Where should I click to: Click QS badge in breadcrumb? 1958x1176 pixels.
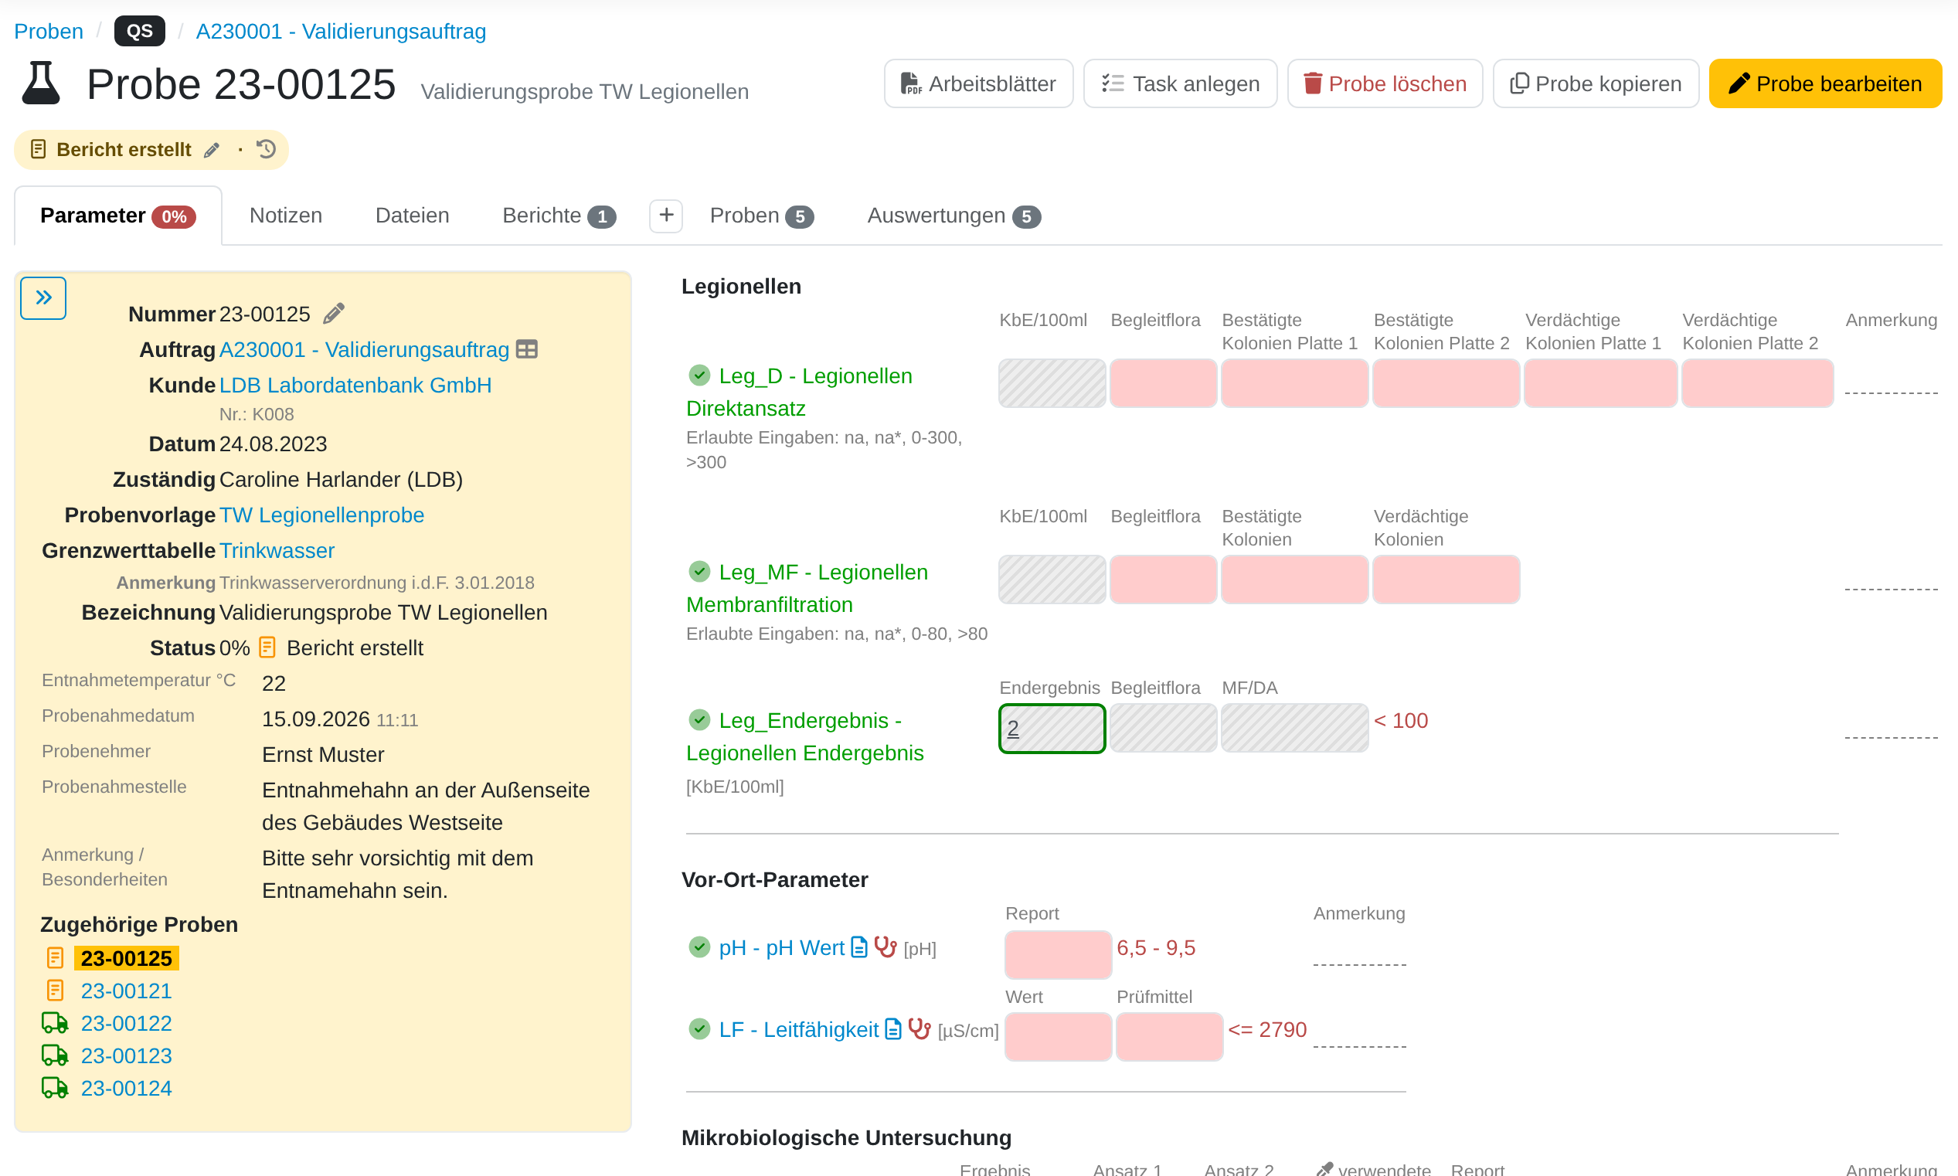139,31
